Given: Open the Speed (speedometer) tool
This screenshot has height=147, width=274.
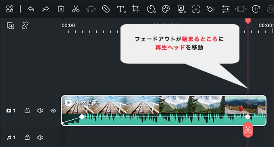Looking at the screenshot, I should [151, 9].
